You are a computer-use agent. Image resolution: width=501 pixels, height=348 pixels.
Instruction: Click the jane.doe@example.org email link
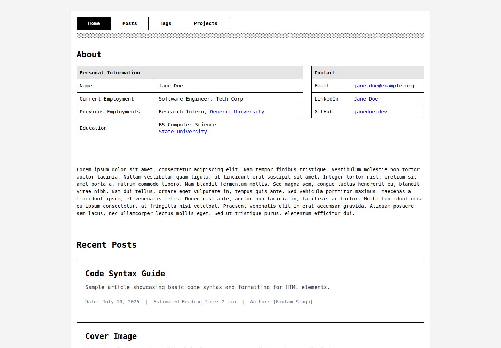tap(384, 86)
